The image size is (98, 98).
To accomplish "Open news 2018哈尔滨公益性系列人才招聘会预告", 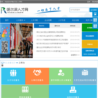I will pos(50,36).
